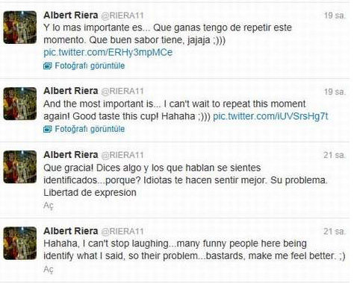Open the pic.twitter.com/iUVSrsHg7t link
Screen dimensions: 357x283
tap(270, 116)
